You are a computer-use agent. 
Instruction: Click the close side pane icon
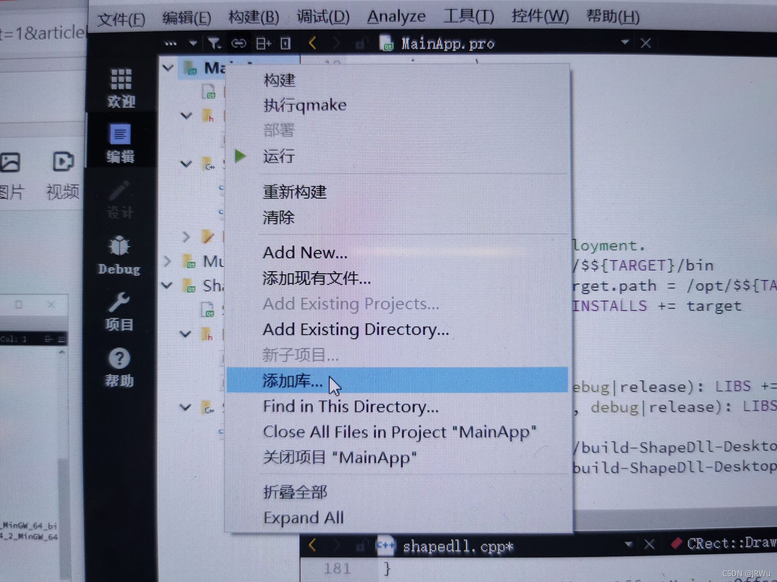click(x=286, y=43)
